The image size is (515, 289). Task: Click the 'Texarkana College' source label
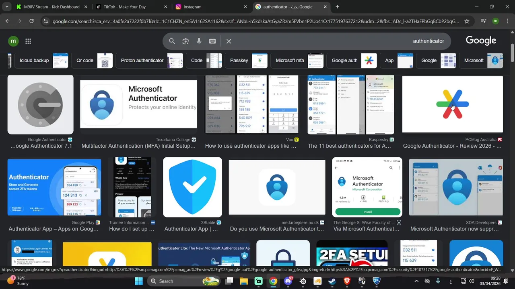pyautogui.click(x=173, y=140)
